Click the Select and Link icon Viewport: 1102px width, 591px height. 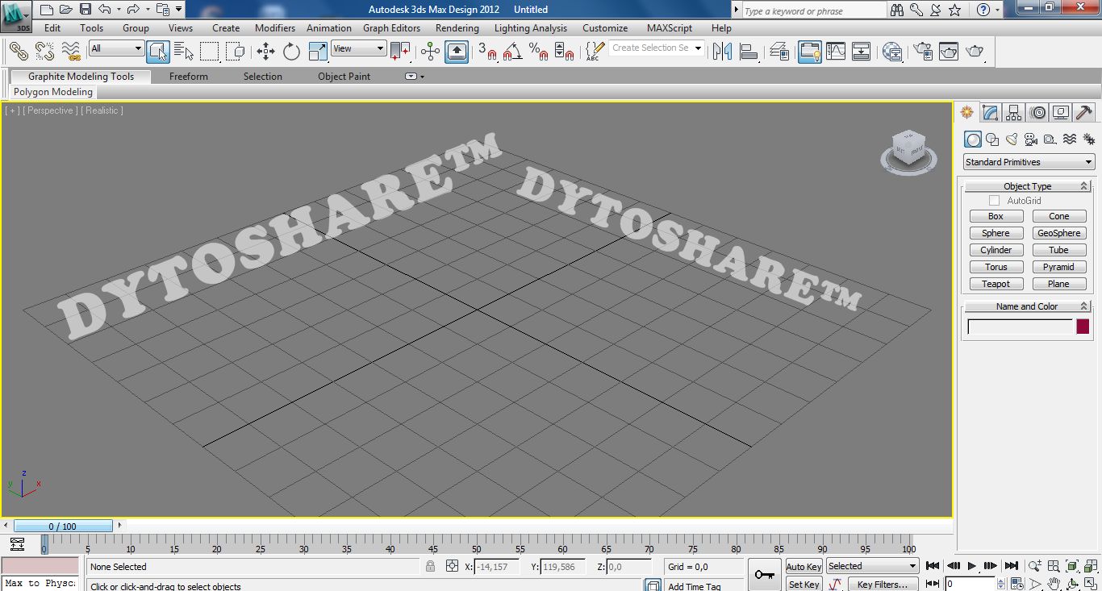click(19, 52)
